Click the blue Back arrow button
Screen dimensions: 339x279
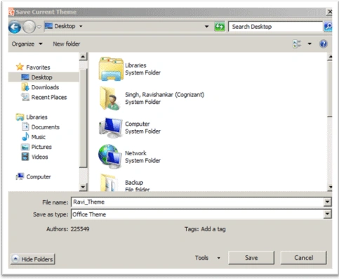[15, 27]
